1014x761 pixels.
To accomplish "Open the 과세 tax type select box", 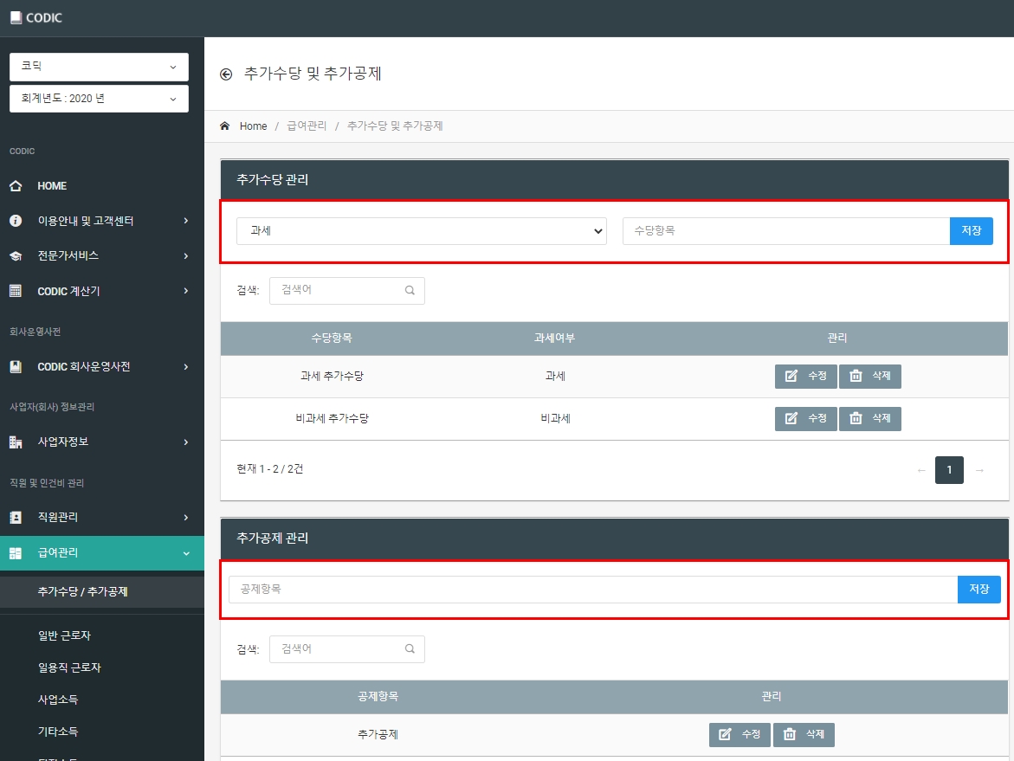I will 422,231.
